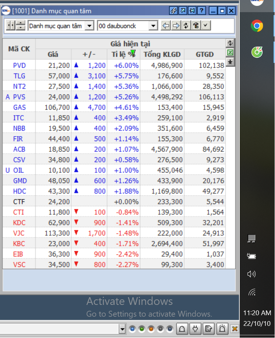Sort by the GTGD column header

tap(205, 54)
